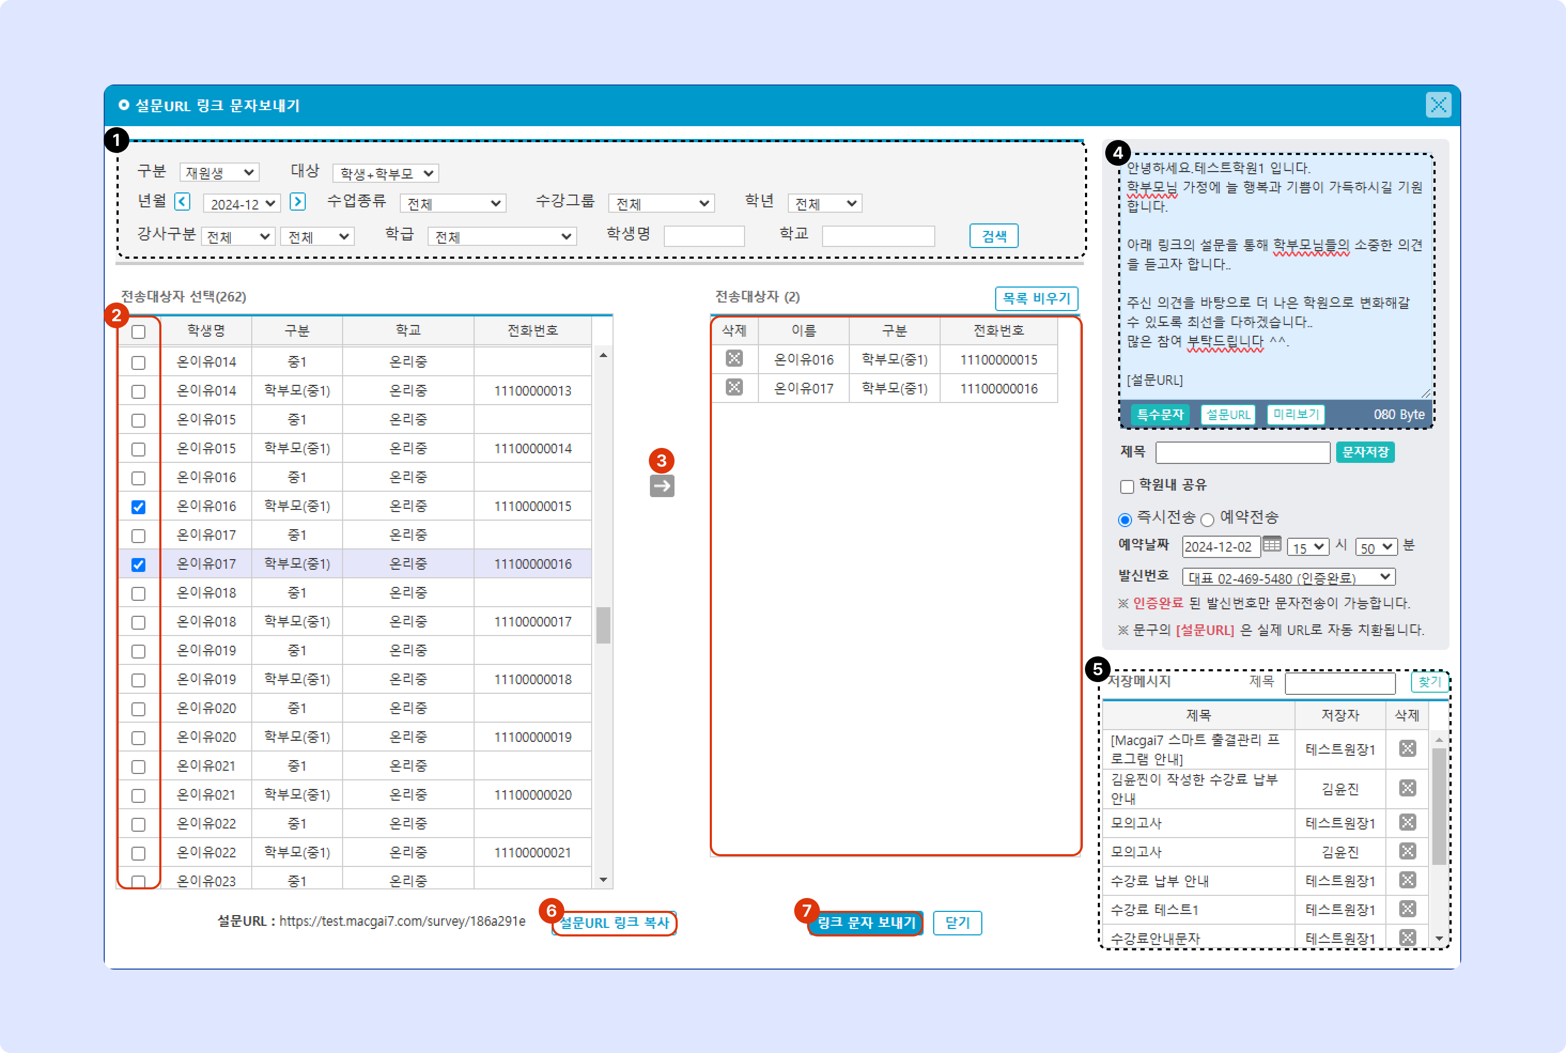Image resolution: width=1566 pixels, height=1053 pixels.
Task: Delete saved message 수강료 테스트1
Action: (1407, 909)
